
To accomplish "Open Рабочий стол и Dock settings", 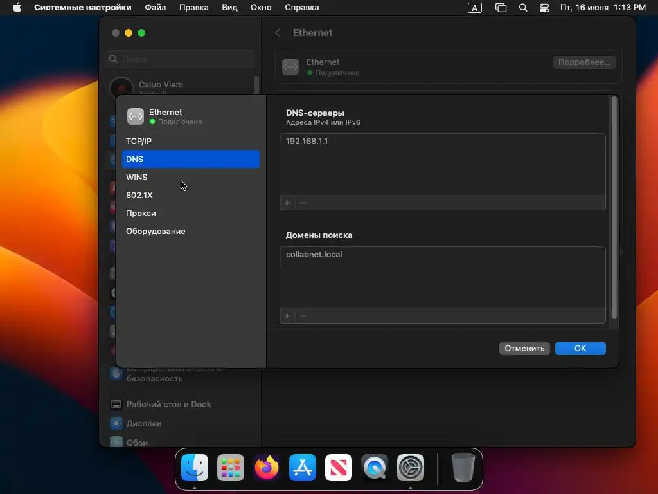I will 169,404.
